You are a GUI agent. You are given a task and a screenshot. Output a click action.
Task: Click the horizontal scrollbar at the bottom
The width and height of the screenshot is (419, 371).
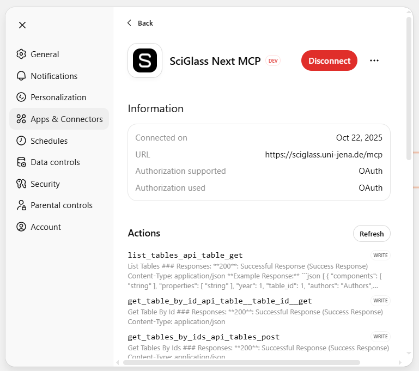[241, 362]
